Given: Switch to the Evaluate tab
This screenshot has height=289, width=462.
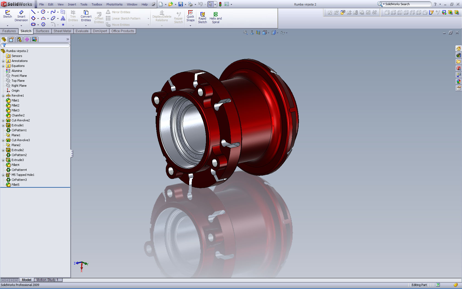Looking at the screenshot, I should coord(82,31).
